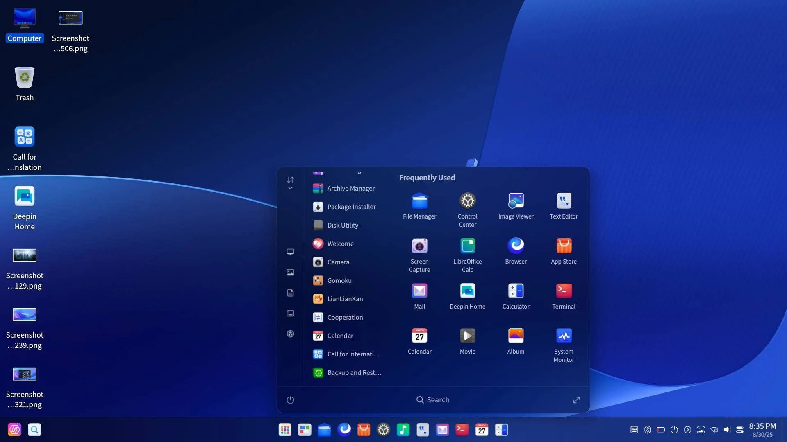Launch Terminal from launcher grid
The height and width of the screenshot is (442, 787).
(x=564, y=296)
